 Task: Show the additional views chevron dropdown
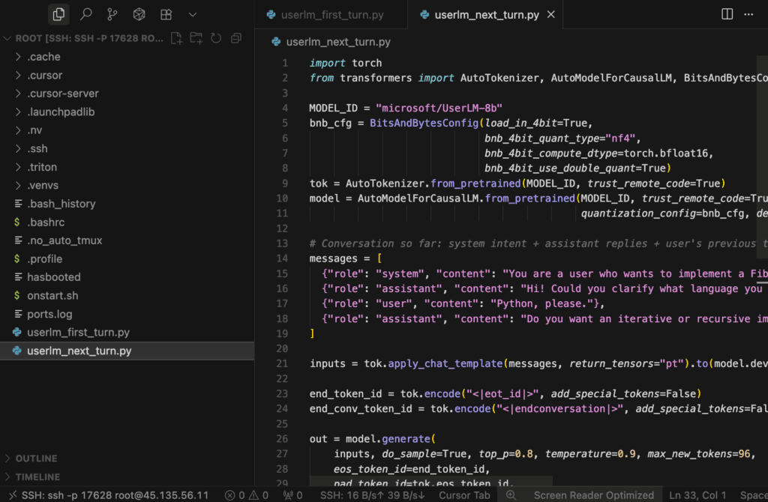(193, 14)
